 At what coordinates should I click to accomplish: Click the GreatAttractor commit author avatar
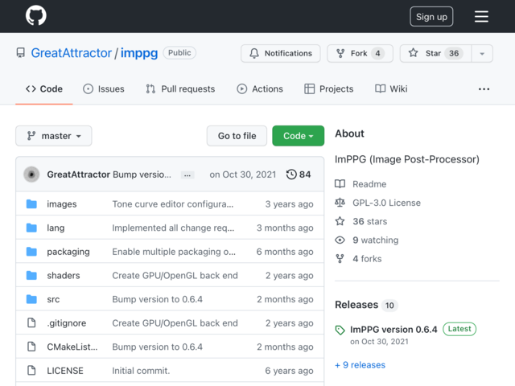31,175
